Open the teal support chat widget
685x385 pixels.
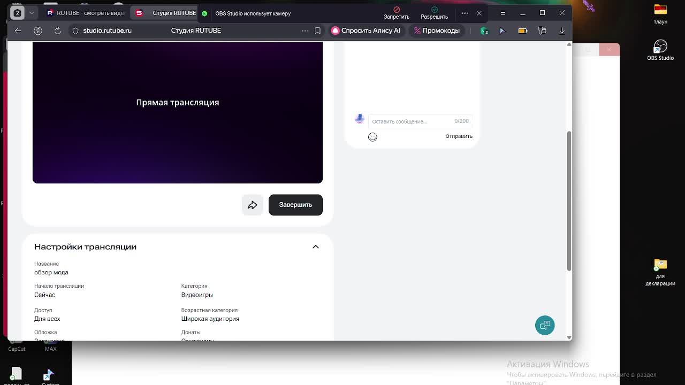545,325
